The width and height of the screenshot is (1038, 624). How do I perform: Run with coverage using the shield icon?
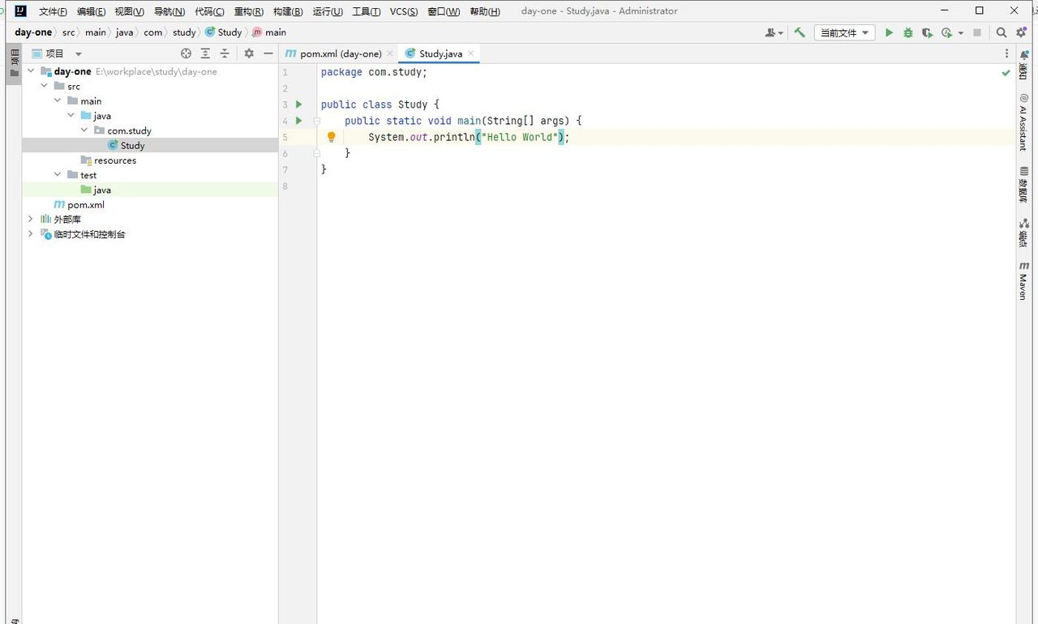(927, 32)
